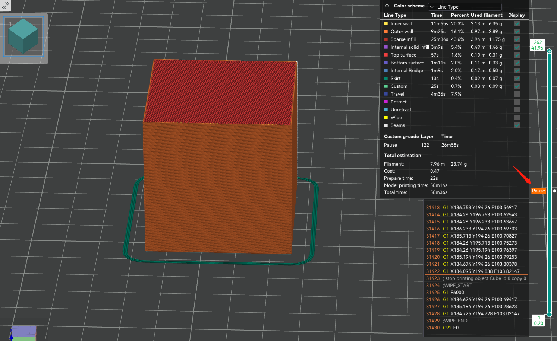Click the Outer wall orange swatch

(386, 32)
